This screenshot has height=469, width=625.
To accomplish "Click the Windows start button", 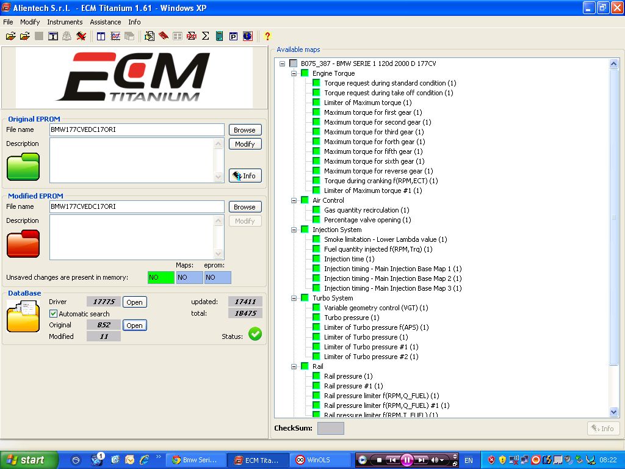I will (x=29, y=460).
